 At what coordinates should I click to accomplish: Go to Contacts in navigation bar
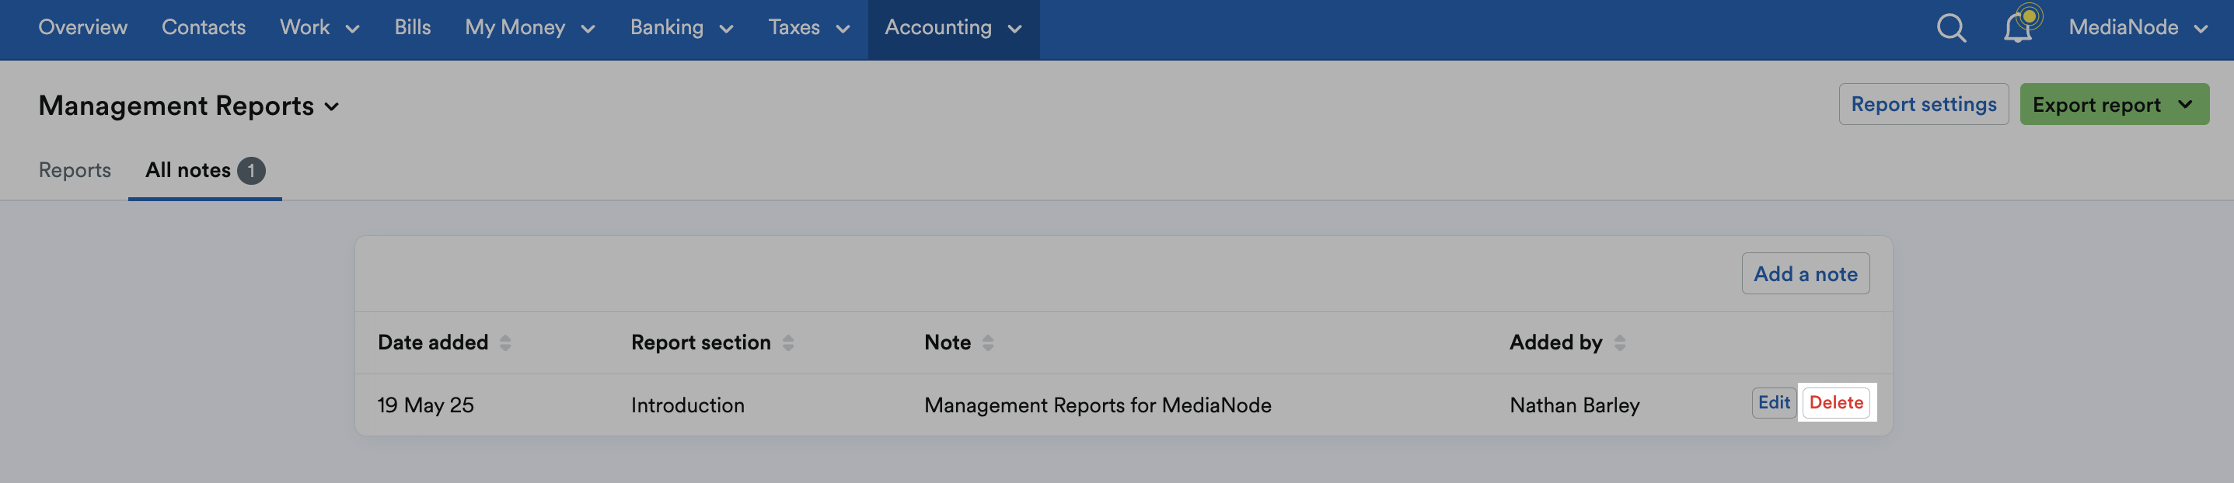(x=204, y=28)
